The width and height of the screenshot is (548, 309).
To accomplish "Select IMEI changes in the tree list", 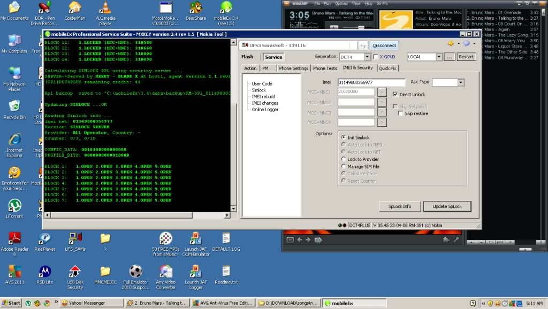I will (x=265, y=103).
